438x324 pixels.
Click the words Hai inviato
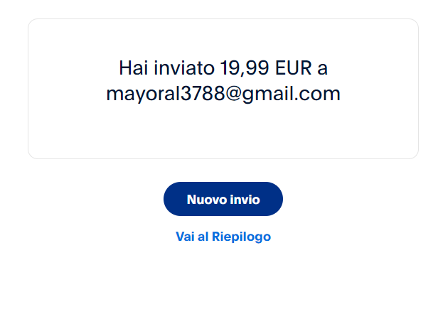pos(166,67)
